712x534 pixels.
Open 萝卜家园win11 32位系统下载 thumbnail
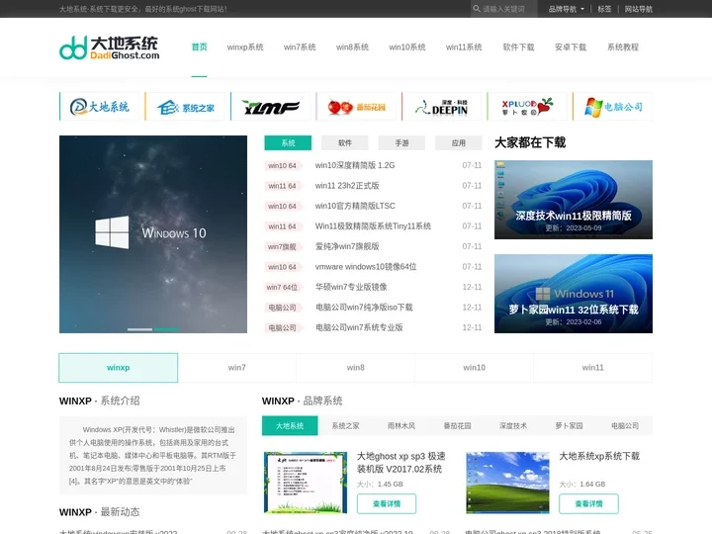[574, 294]
